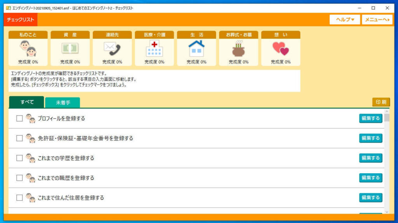Click the scroll-up arrow of the checklist
Viewport: 398px width, 223px height.
(387, 111)
